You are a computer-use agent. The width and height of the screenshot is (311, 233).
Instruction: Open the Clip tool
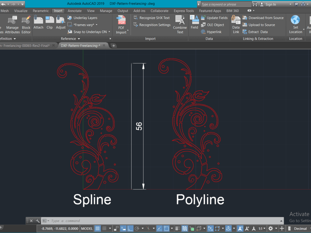click(49, 23)
